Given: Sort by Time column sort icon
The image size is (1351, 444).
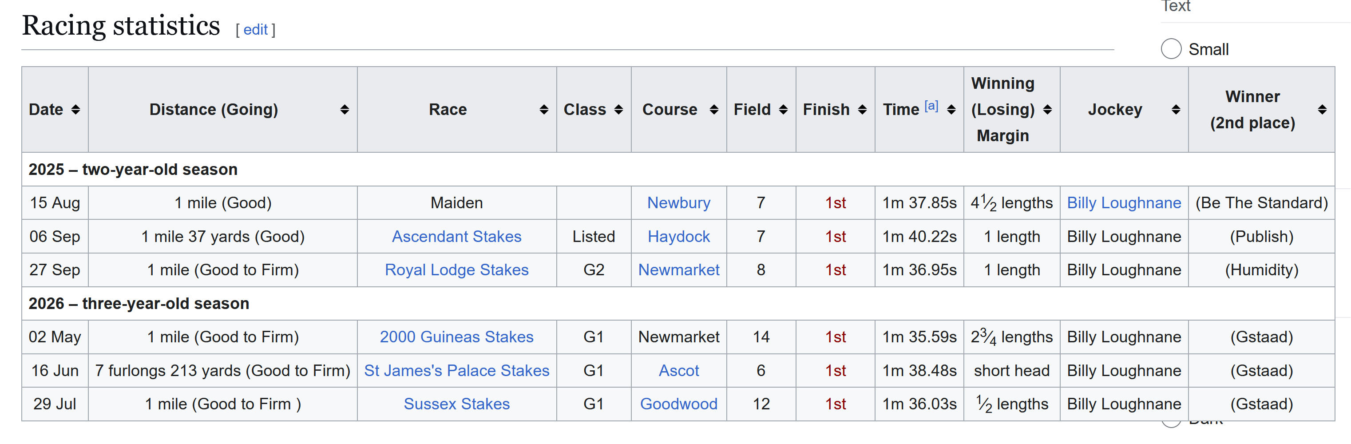Looking at the screenshot, I should coord(951,110).
